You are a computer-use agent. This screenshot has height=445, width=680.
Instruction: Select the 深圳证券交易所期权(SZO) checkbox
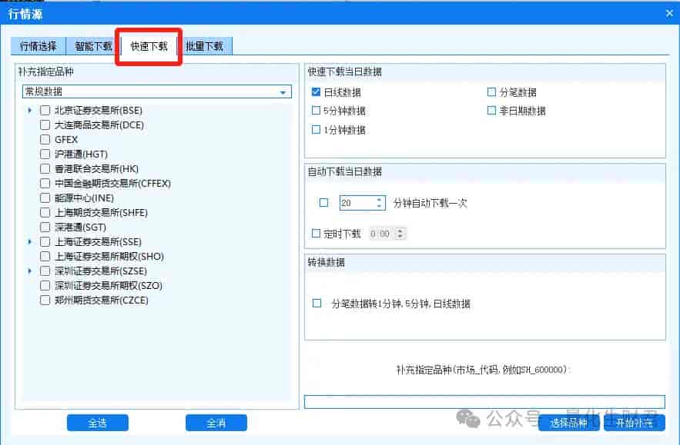(x=45, y=286)
